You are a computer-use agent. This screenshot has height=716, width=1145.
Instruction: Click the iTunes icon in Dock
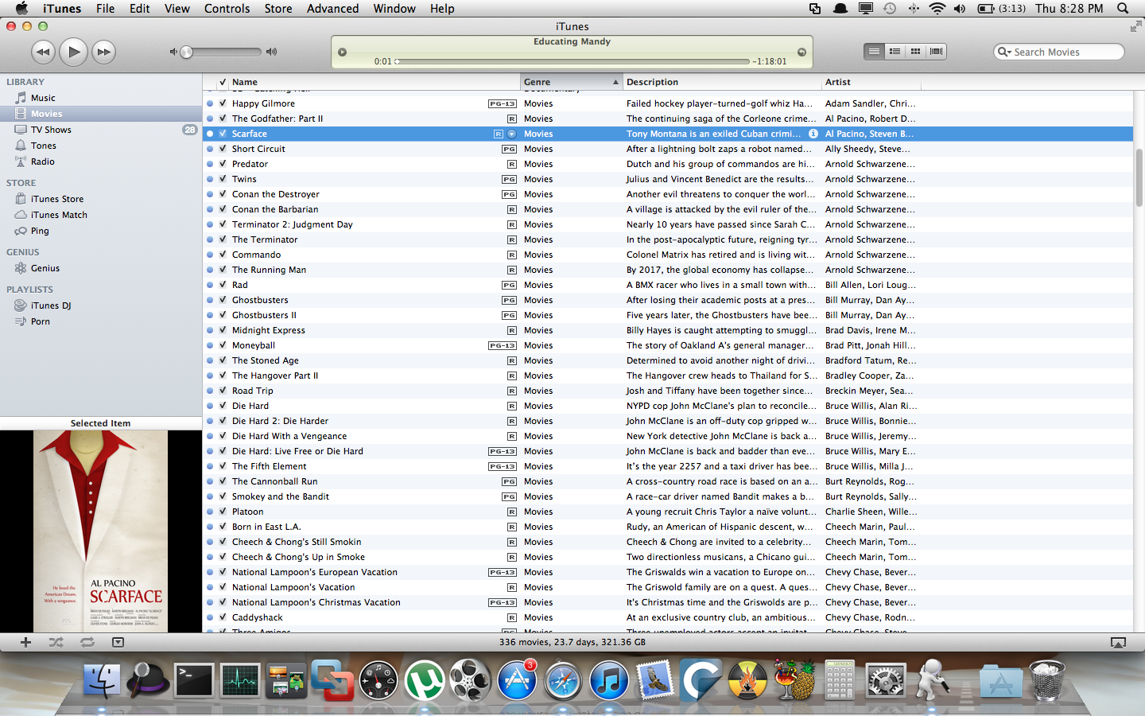(x=609, y=681)
